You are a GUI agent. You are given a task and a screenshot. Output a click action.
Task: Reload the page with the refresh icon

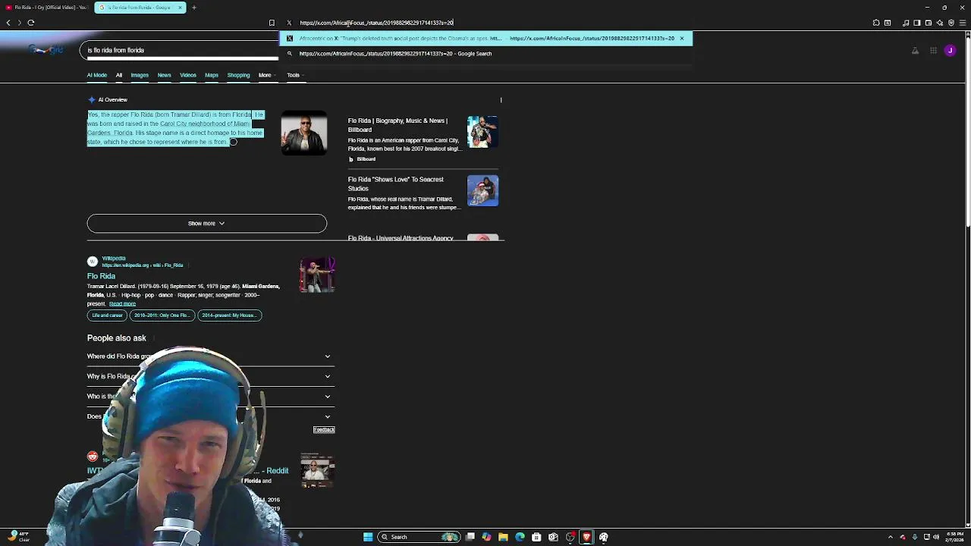tap(31, 23)
